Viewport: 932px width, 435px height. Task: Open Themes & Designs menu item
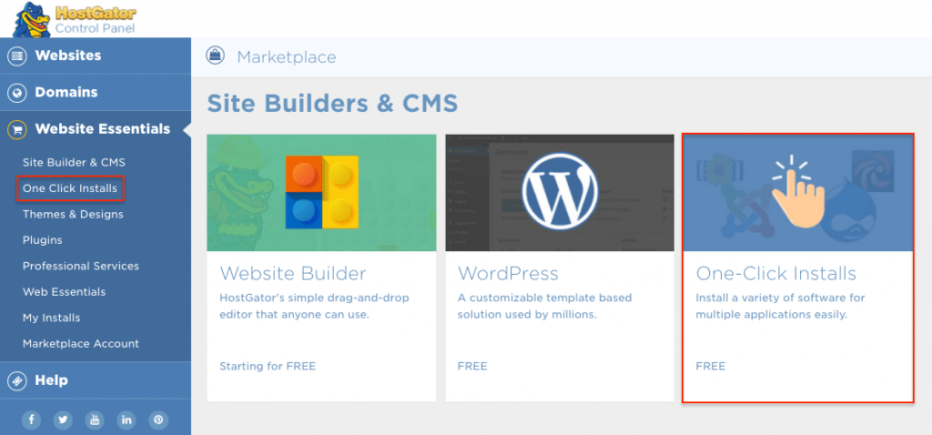pyautogui.click(x=73, y=214)
